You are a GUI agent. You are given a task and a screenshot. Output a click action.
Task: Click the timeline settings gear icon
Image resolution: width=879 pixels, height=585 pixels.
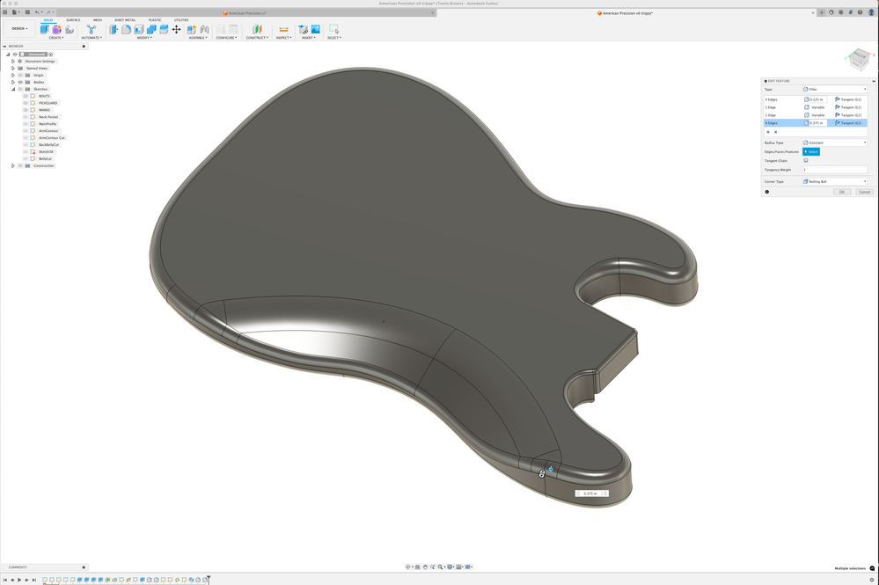coord(872,580)
